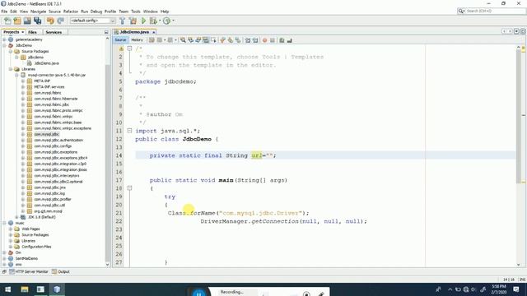Open the Windows Start menu

pos(7,289)
